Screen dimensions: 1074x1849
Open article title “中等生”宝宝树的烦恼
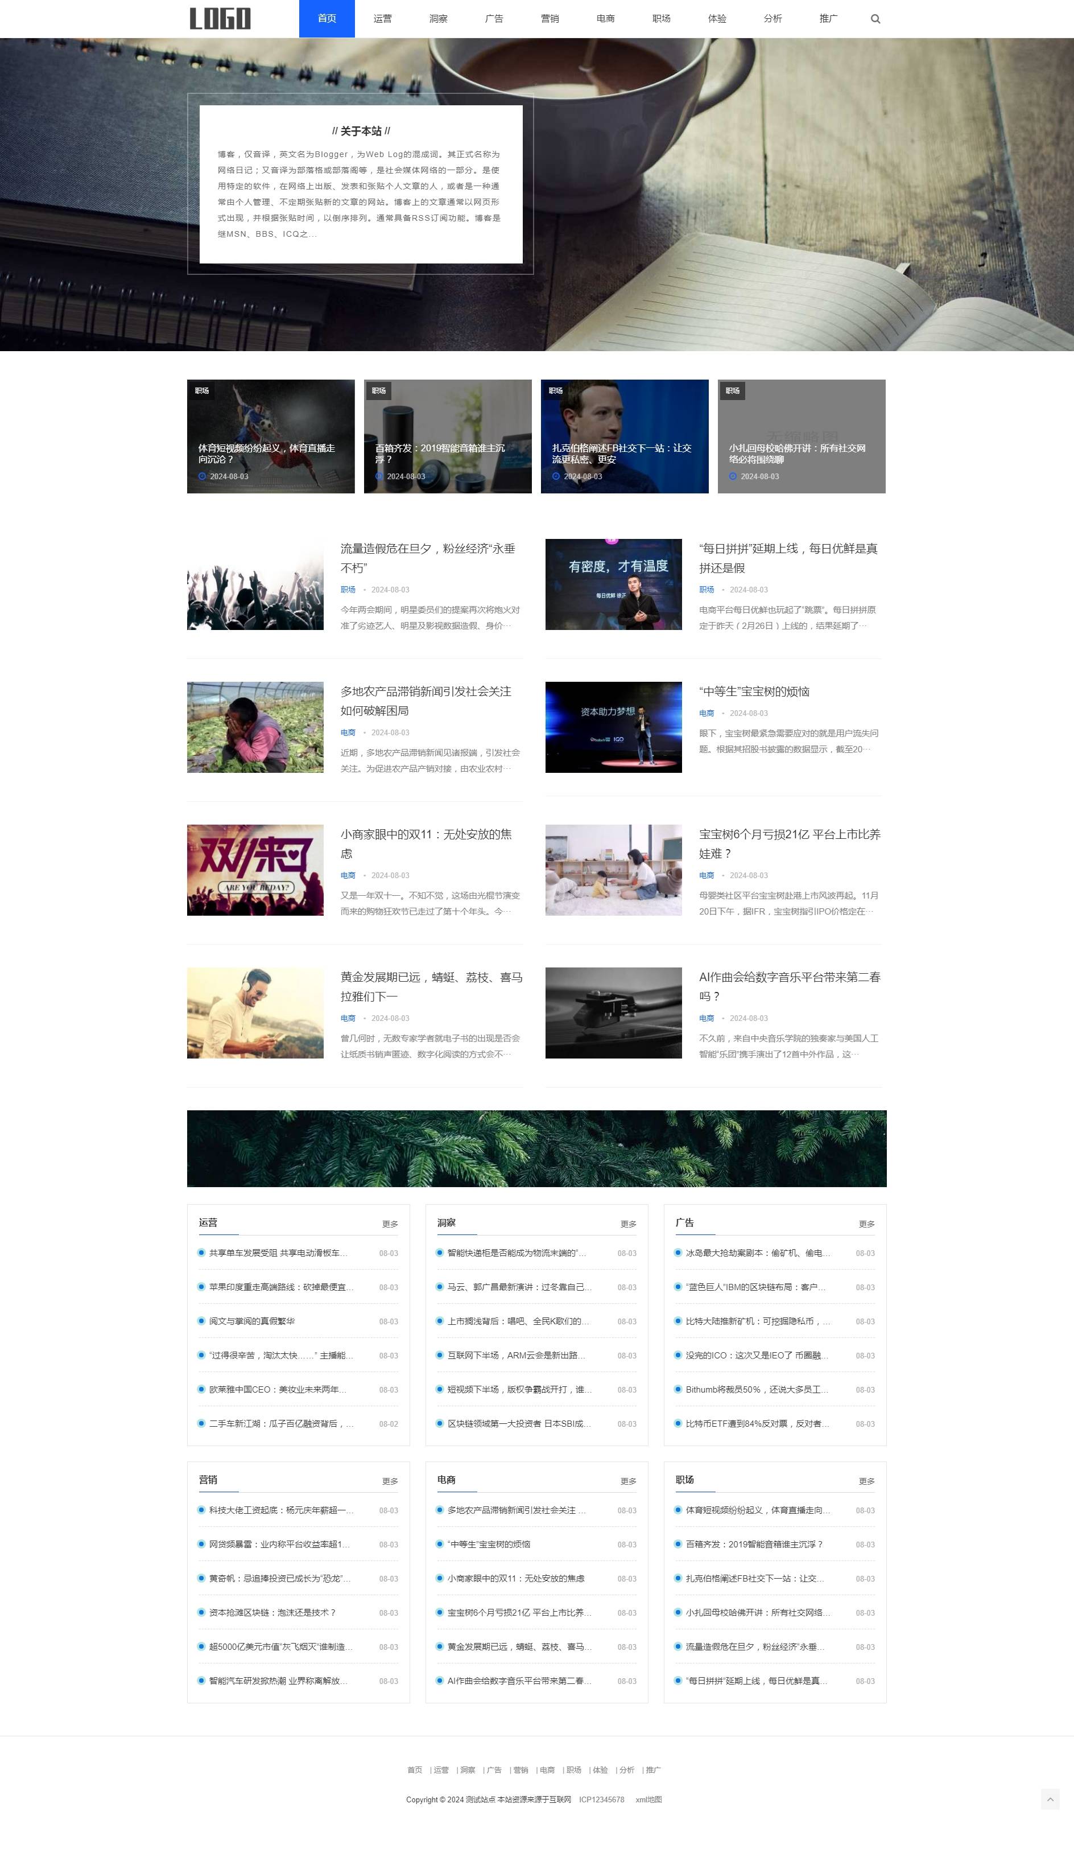(754, 691)
